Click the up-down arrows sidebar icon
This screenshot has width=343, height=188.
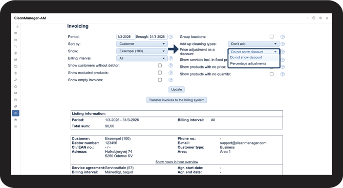coord(15,46)
